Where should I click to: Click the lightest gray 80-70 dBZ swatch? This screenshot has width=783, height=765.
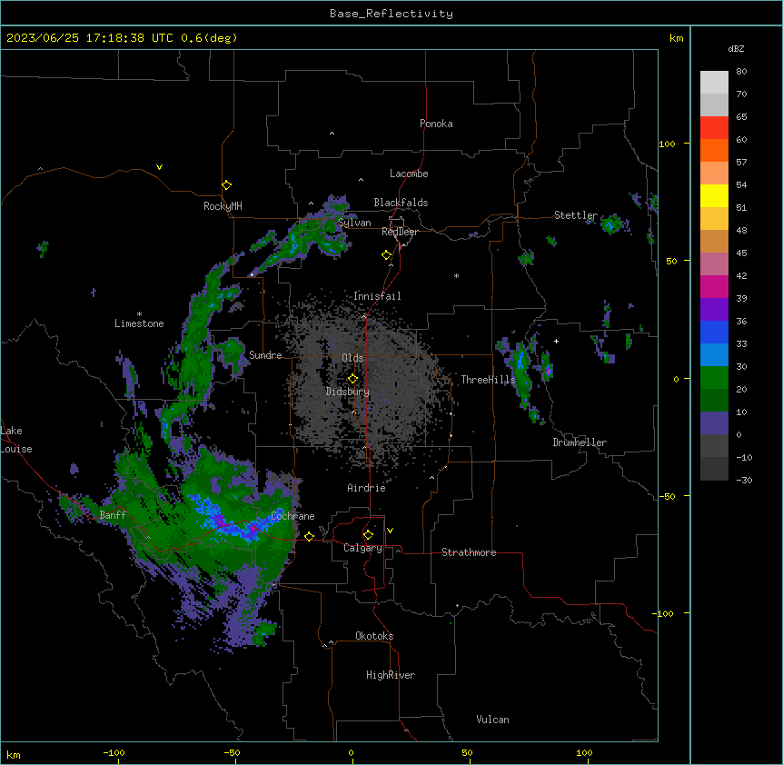(714, 83)
